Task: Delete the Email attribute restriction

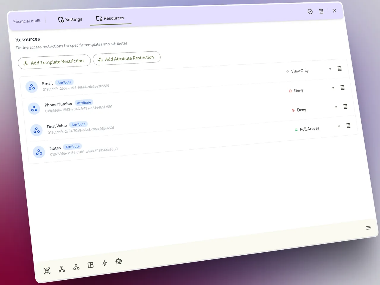Action: click(340, 69)
